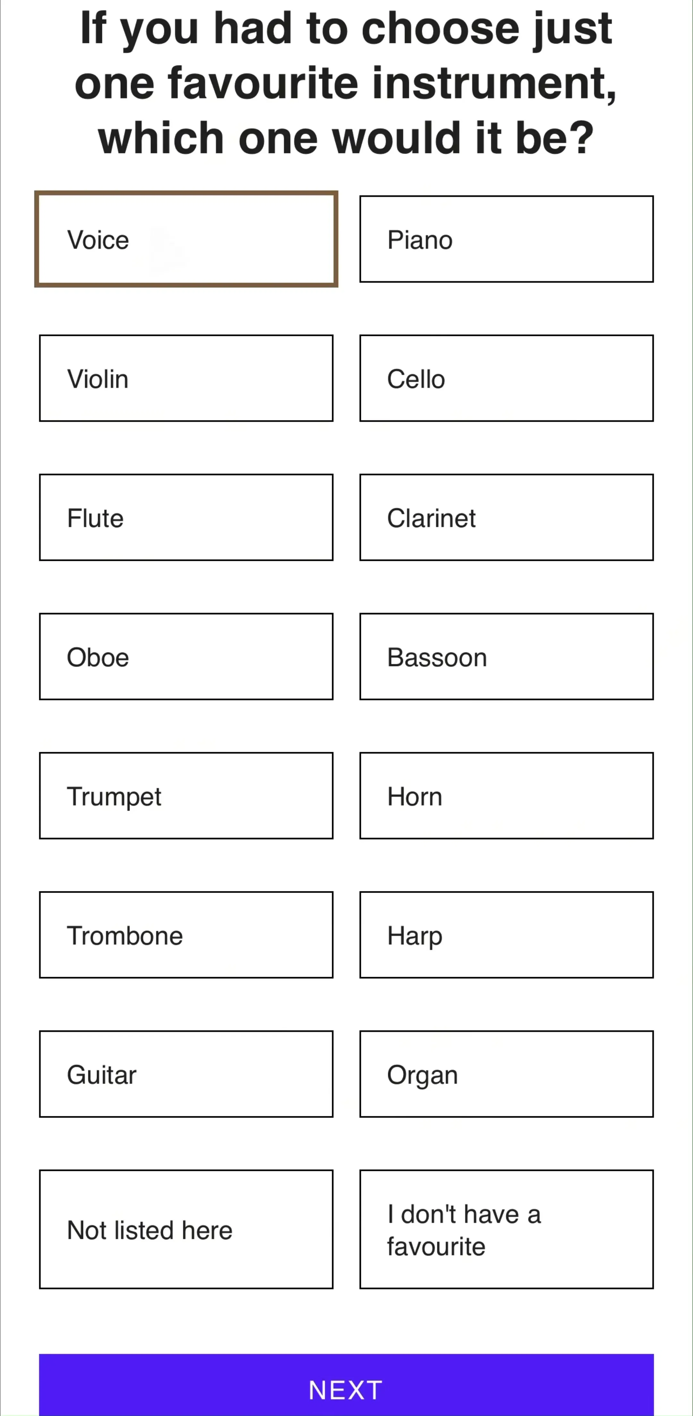Choose the Piano option
Screen dimensions: 693x1416
click(x=506, y=239)
